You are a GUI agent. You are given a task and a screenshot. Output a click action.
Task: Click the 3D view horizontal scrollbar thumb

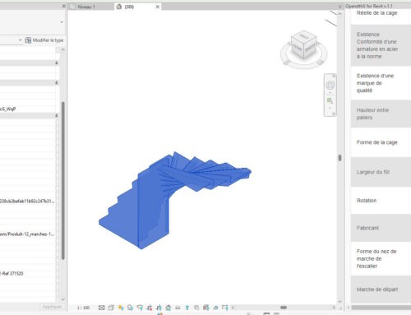click(x=284, y=308)
